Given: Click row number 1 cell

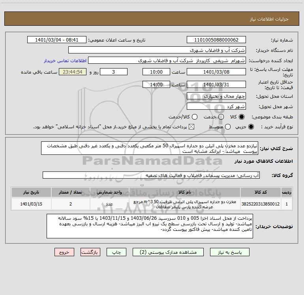Looking at the screenshot, I should coord(287,204).
